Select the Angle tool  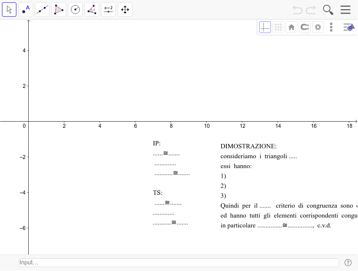point(92,10)
